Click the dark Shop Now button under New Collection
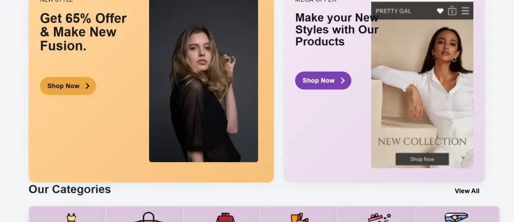 (x=422, y=159)
